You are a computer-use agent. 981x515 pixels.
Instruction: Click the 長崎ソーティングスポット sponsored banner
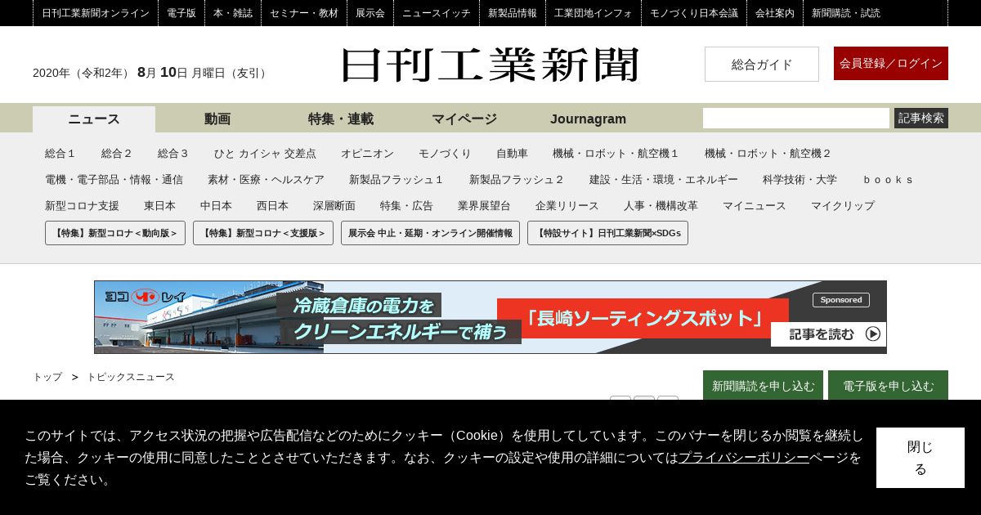point(490,317)
